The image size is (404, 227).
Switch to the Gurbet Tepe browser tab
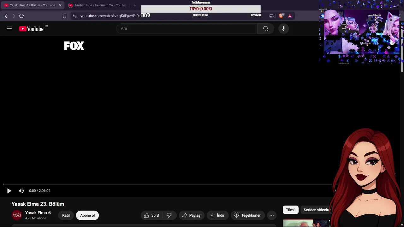(x=97, y=5)
